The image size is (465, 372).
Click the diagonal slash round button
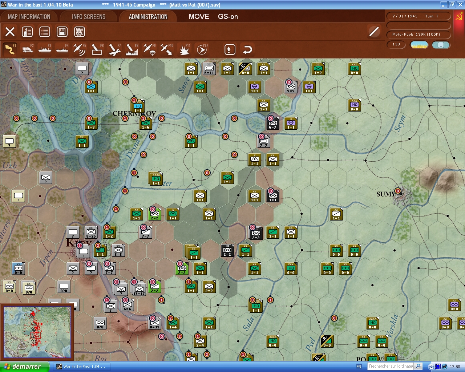tap(374, 32)
